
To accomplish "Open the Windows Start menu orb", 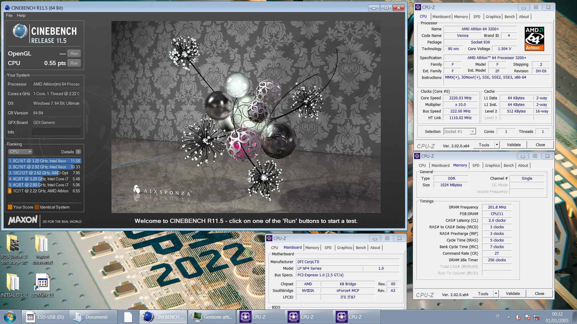I will coord(10,317).
